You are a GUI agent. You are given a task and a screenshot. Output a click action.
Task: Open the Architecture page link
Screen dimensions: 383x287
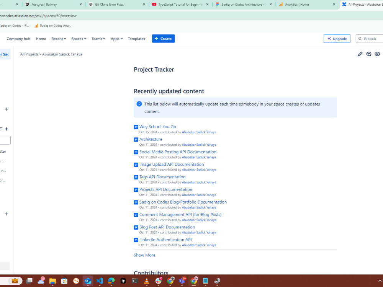151,139
